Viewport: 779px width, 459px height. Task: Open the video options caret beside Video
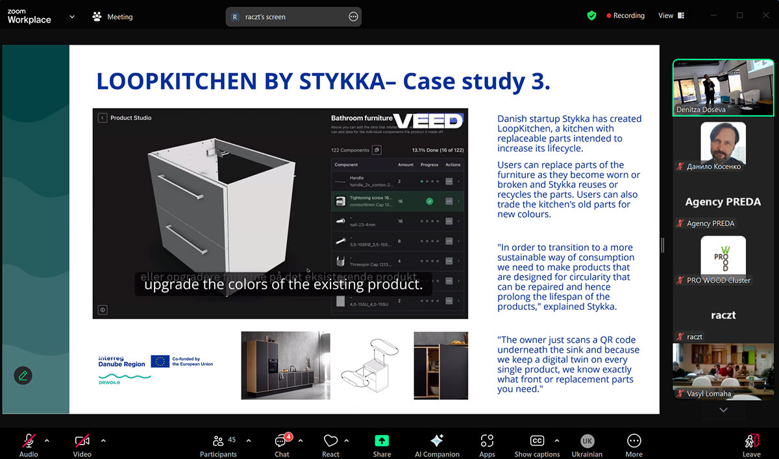coord(103,441)
